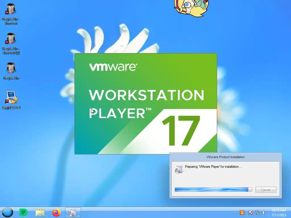Click the VMware Workstation Player 17 splash
The width and height of the screenshot is (291, 218).
[x=146, y=104]
